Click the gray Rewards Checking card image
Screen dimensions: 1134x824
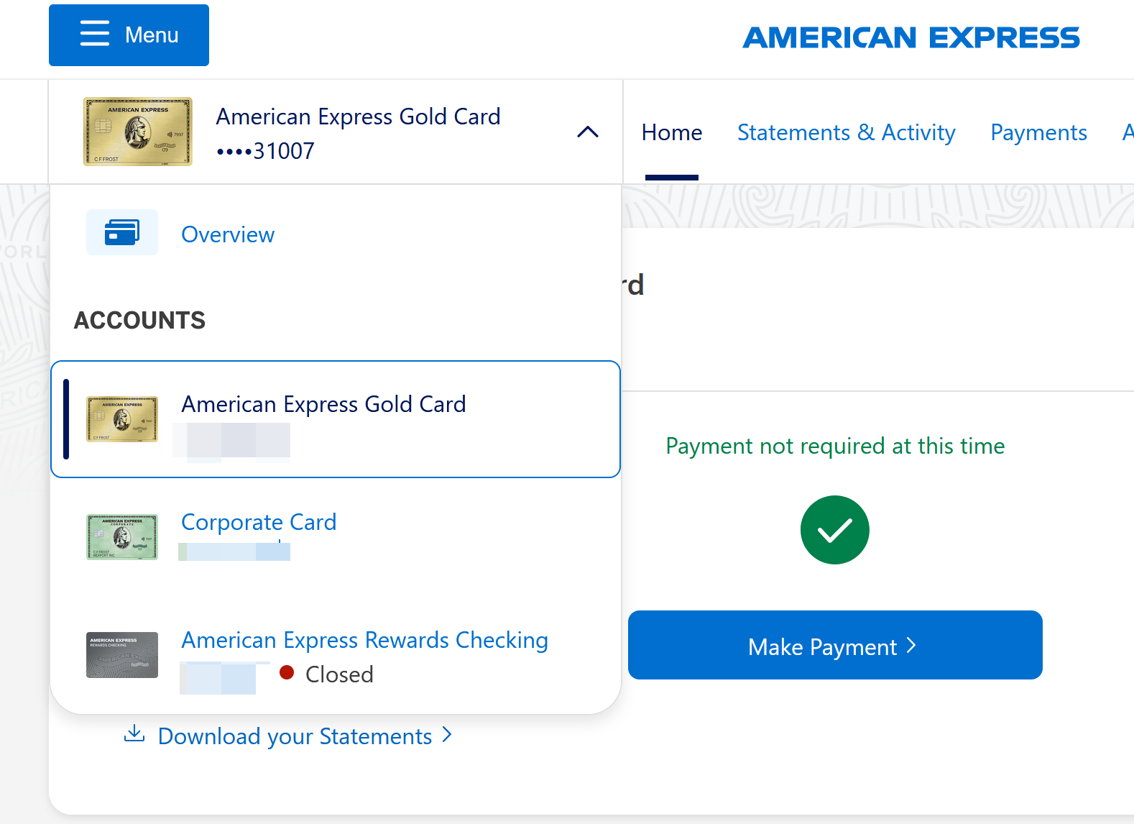[122, 655]
